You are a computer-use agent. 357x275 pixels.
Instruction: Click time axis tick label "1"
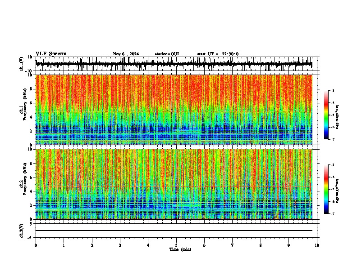click(x=64, y=245)
